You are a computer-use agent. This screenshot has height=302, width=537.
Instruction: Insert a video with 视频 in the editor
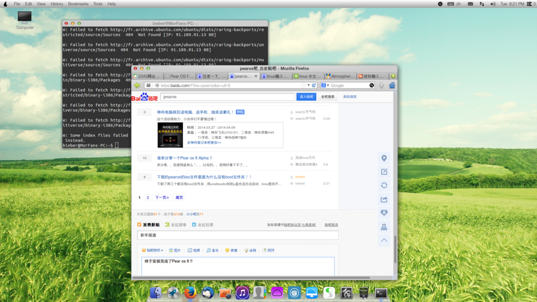pos(193,251)
